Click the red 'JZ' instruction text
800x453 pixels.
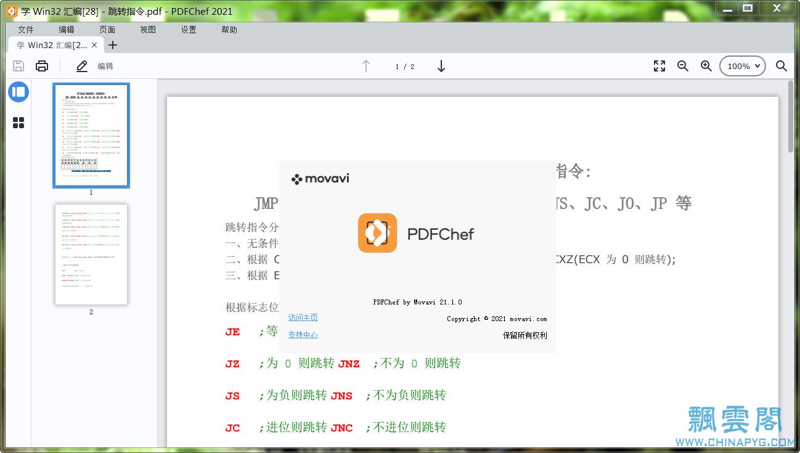[232, 364]
